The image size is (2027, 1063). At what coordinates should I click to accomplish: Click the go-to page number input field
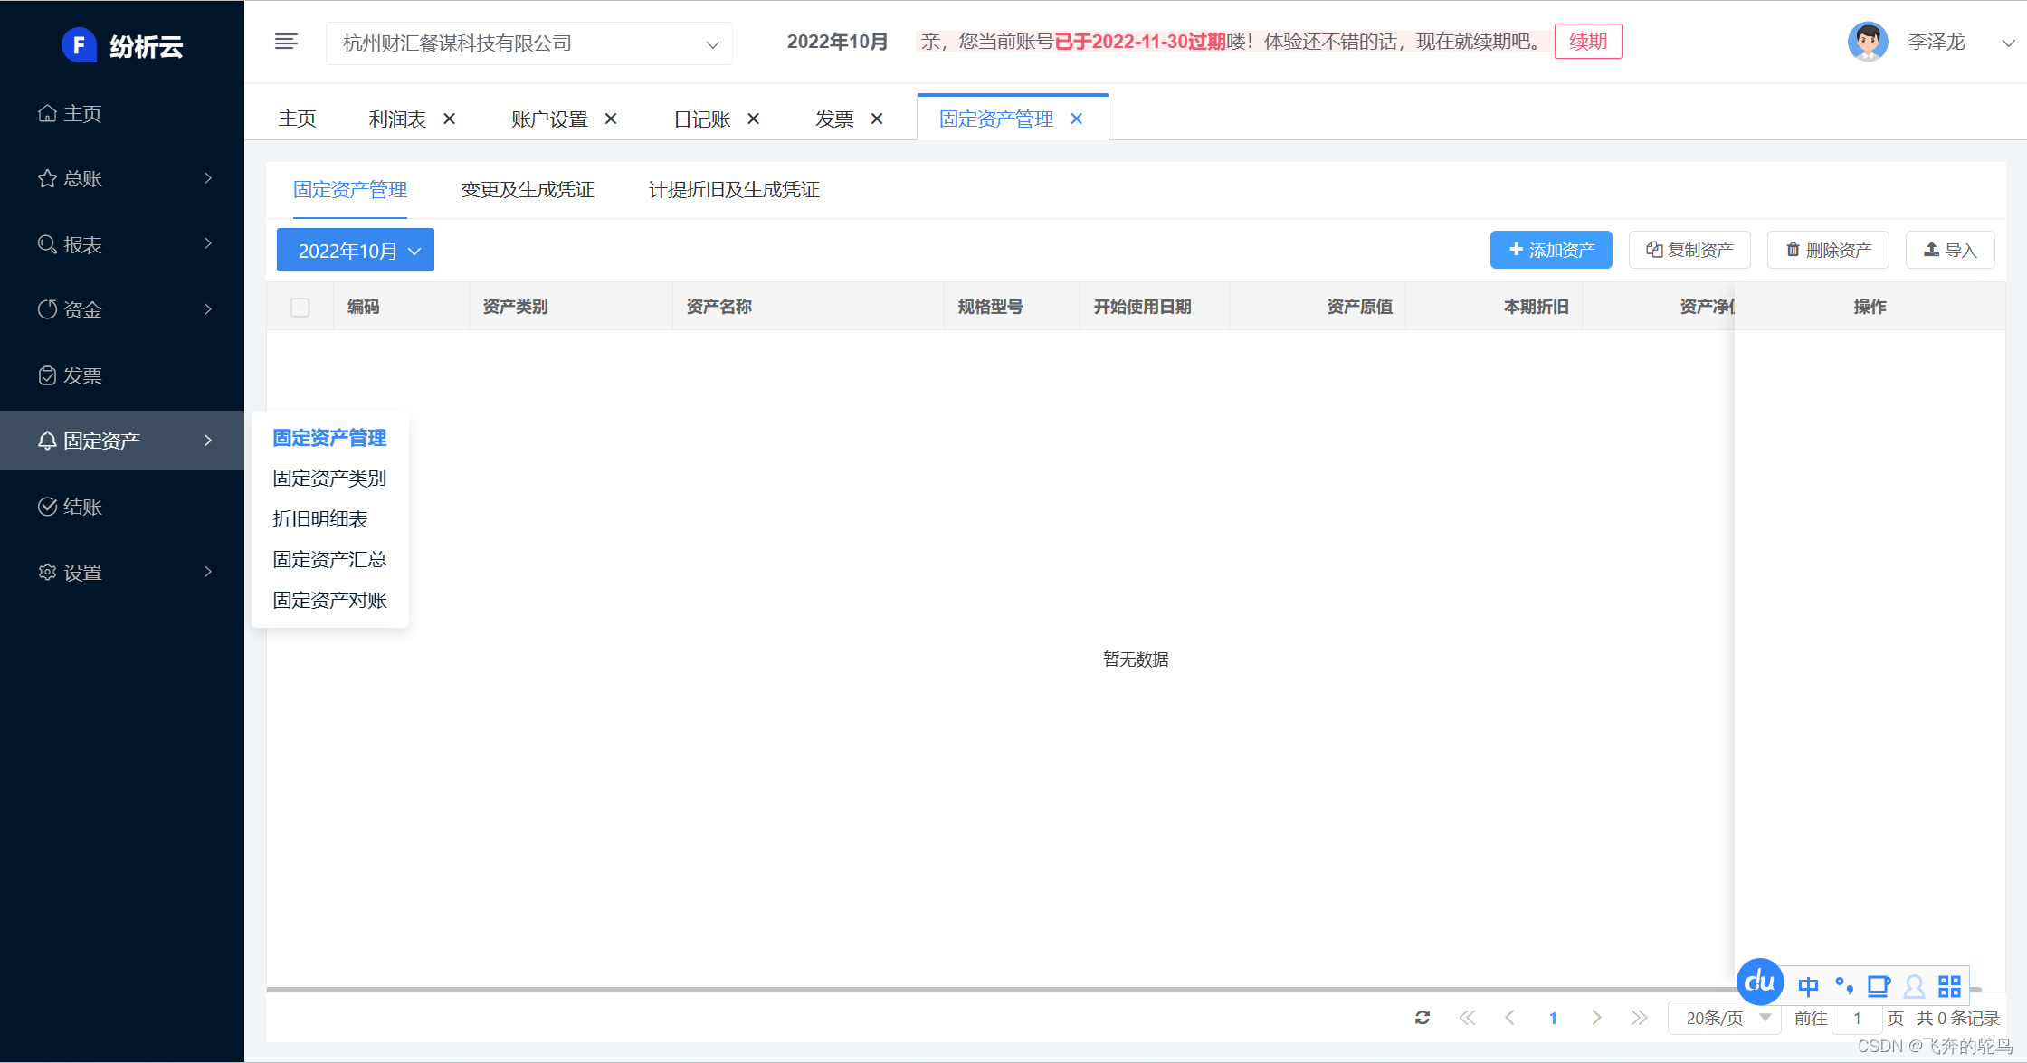1857,1019
